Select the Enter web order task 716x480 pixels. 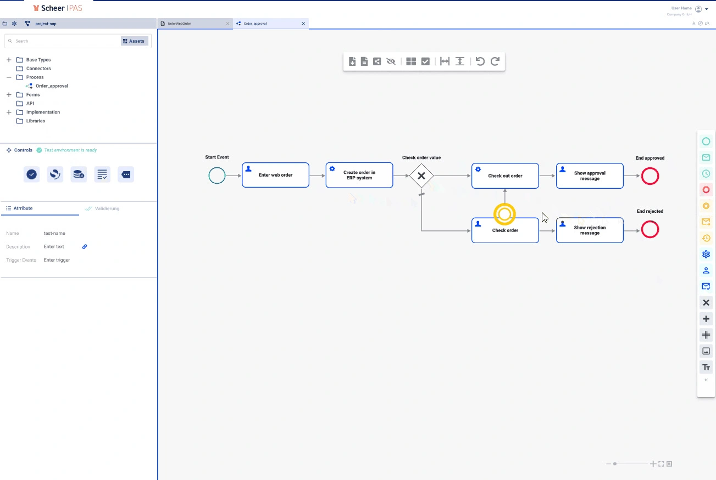[275, 175]
